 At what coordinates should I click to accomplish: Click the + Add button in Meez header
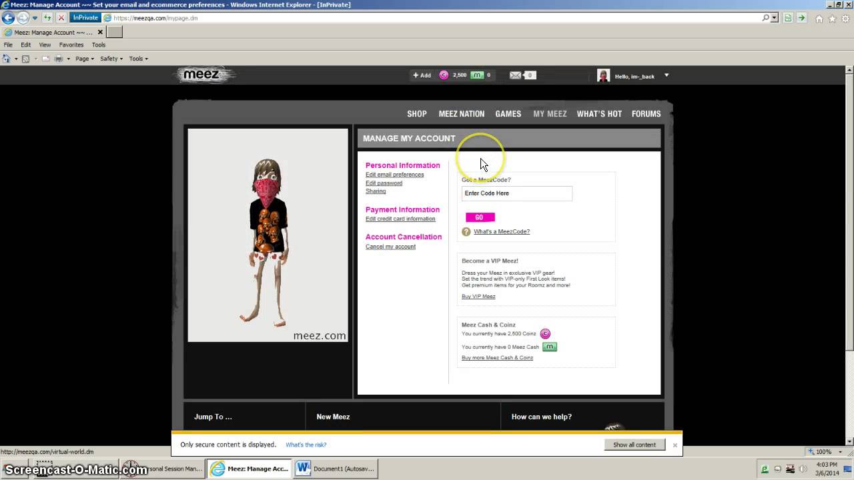(x=422, y=75)
